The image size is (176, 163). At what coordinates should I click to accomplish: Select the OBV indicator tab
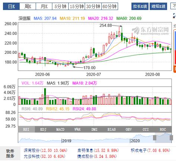coord(128,129)
